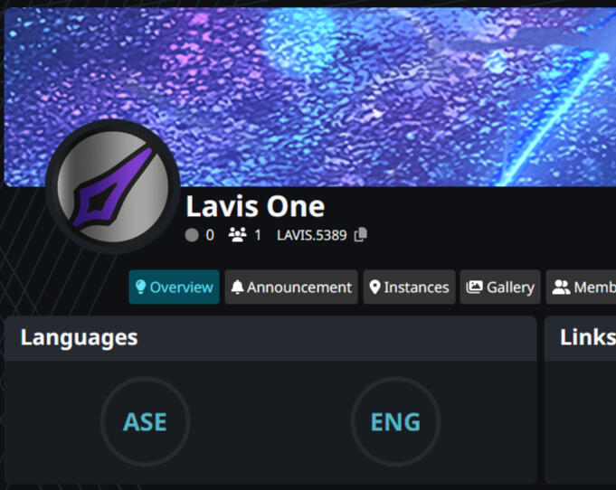
Task: Click the lightbulb icon in Overview tab
Action: [140, 287]
